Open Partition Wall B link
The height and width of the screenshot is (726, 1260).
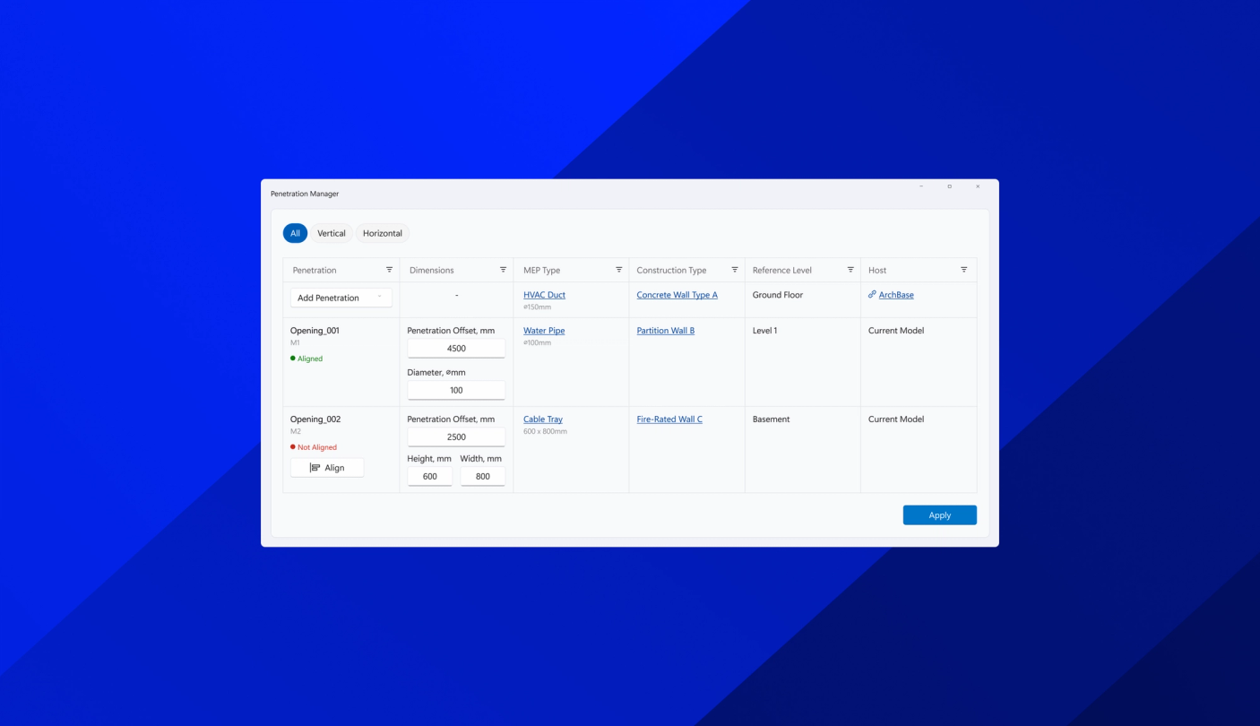point(665,331)
